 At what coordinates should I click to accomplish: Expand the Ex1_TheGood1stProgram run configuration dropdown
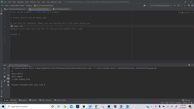coord(161,5)
